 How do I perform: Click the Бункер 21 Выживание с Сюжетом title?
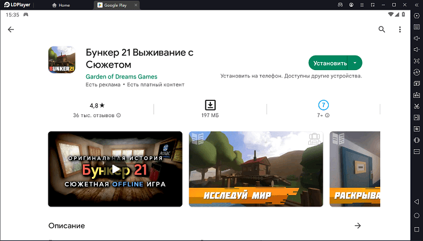point(140,59)
